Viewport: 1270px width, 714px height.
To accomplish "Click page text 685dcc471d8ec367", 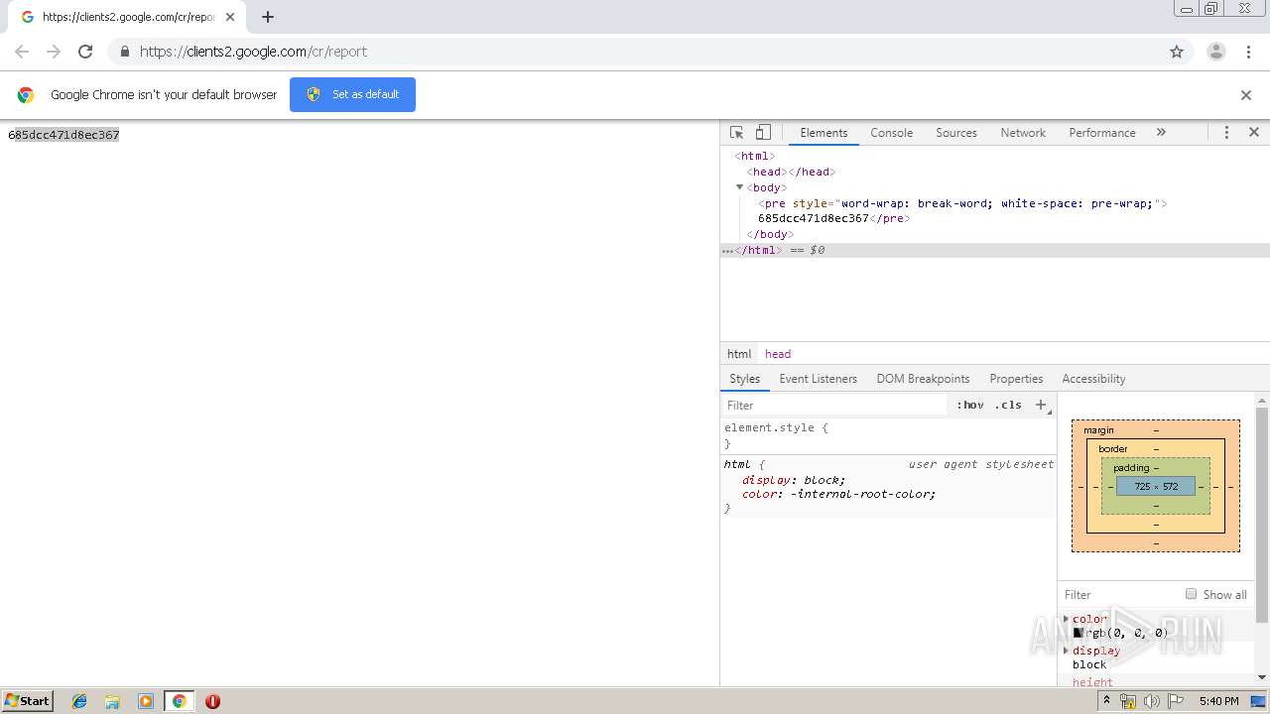I will [63, 135].
